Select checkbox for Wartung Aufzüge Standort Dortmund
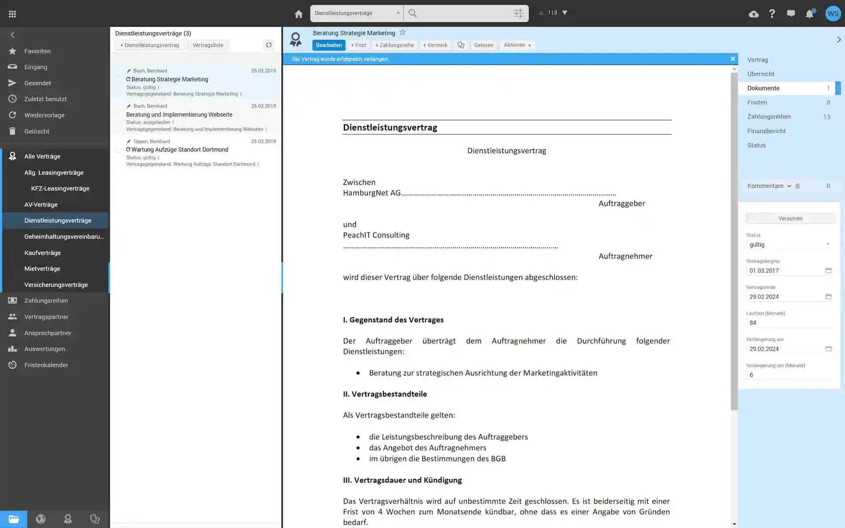Screen dimensions: 845x528 [117, 150]
